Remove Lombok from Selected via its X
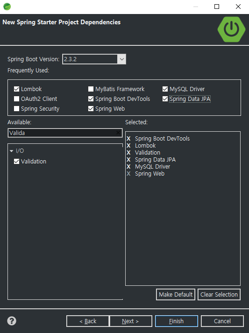The image size is (249, 333). click(x=128, y=146)
